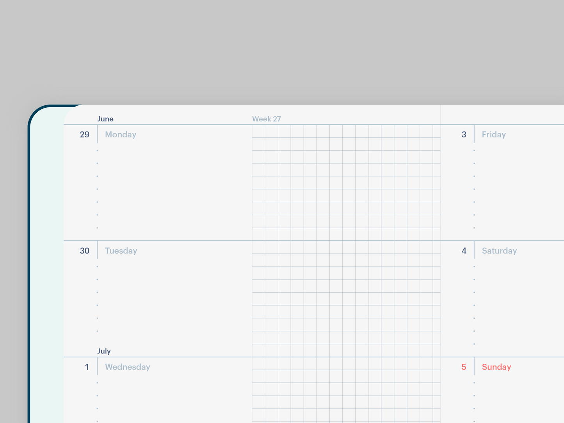Click the June month label
This screenshot has height=423, width=564.
click(x=105, y=119)
